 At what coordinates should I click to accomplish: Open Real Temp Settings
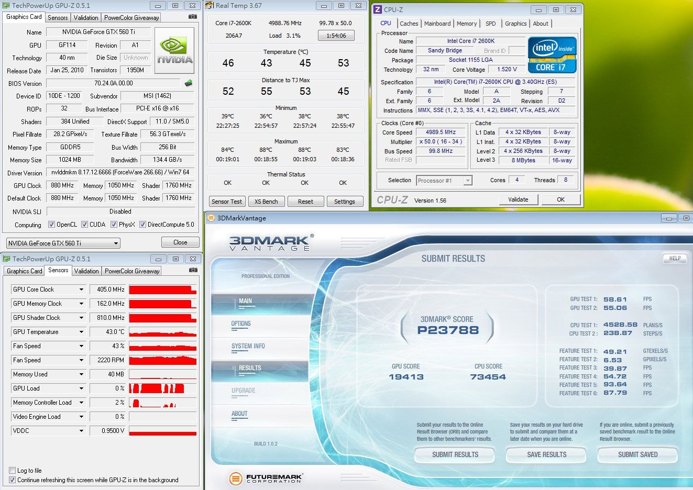(x=345, y=202)
